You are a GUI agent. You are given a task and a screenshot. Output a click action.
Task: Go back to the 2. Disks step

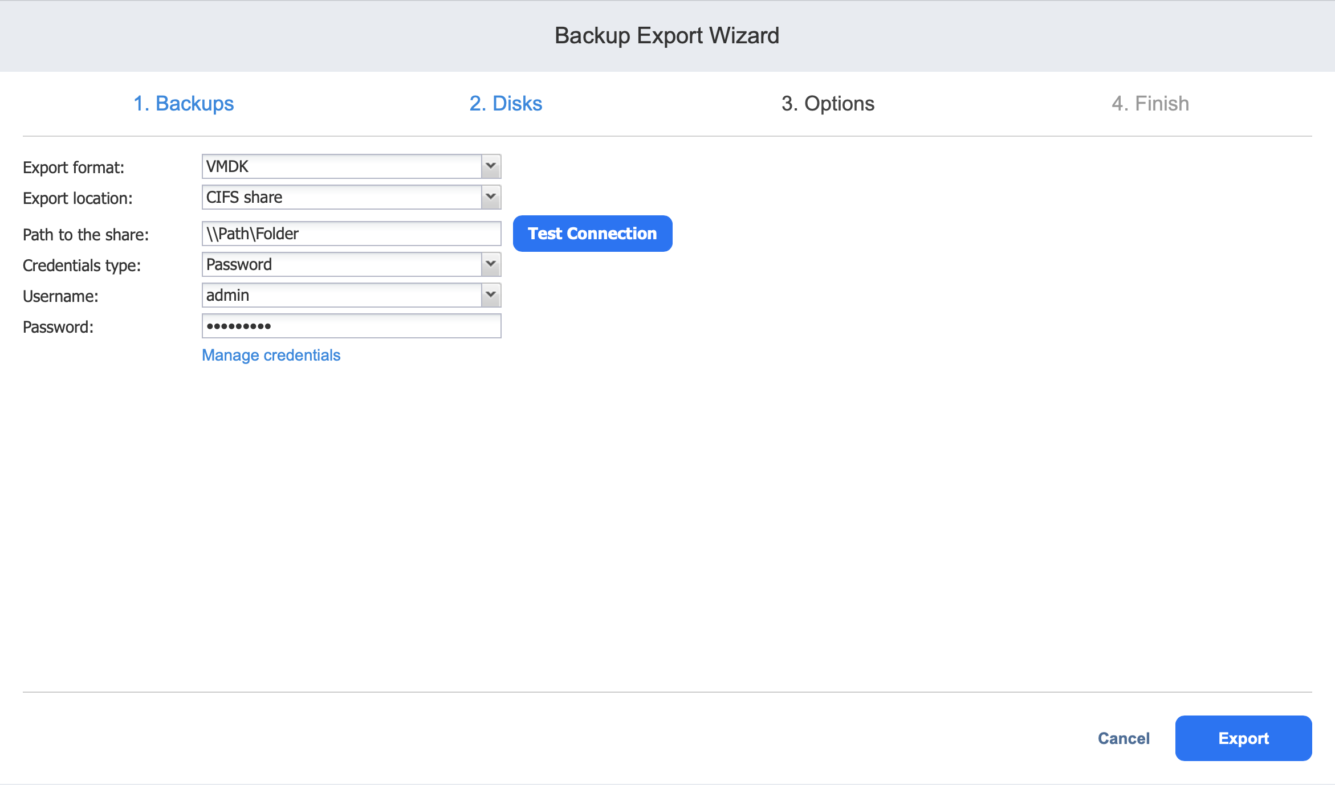(x=506, y=104)
